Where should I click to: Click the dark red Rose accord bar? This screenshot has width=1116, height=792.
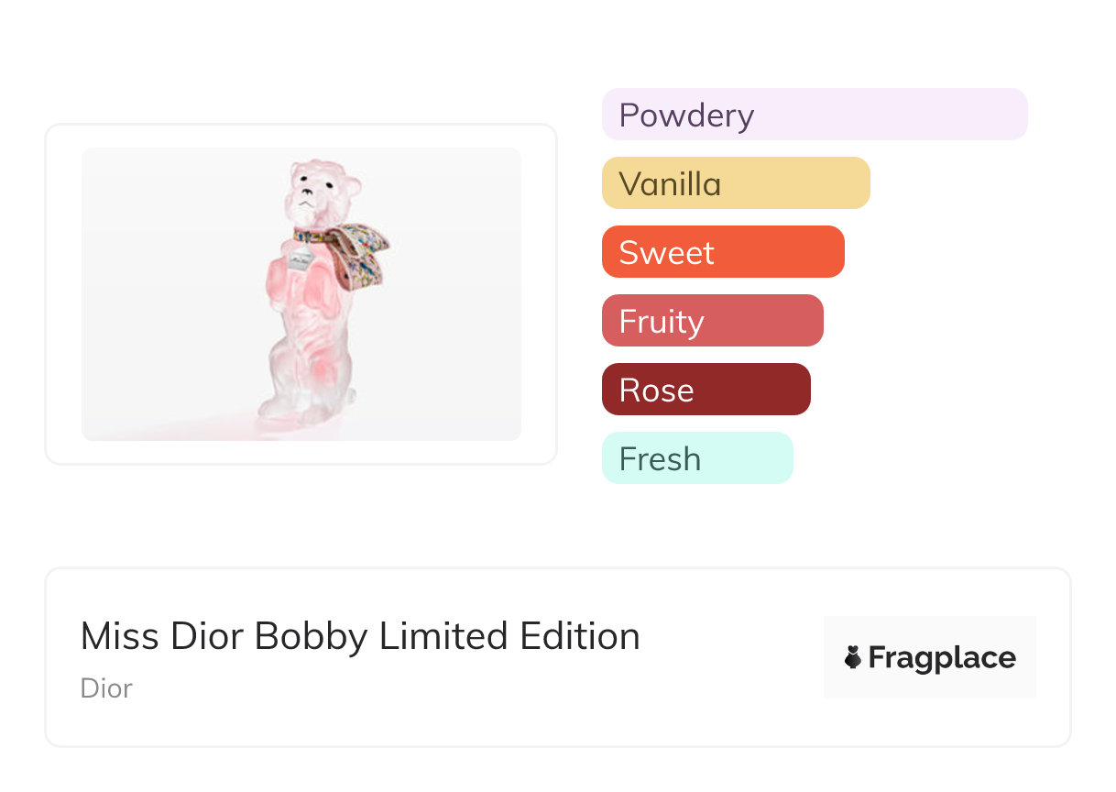click(706, 390)
